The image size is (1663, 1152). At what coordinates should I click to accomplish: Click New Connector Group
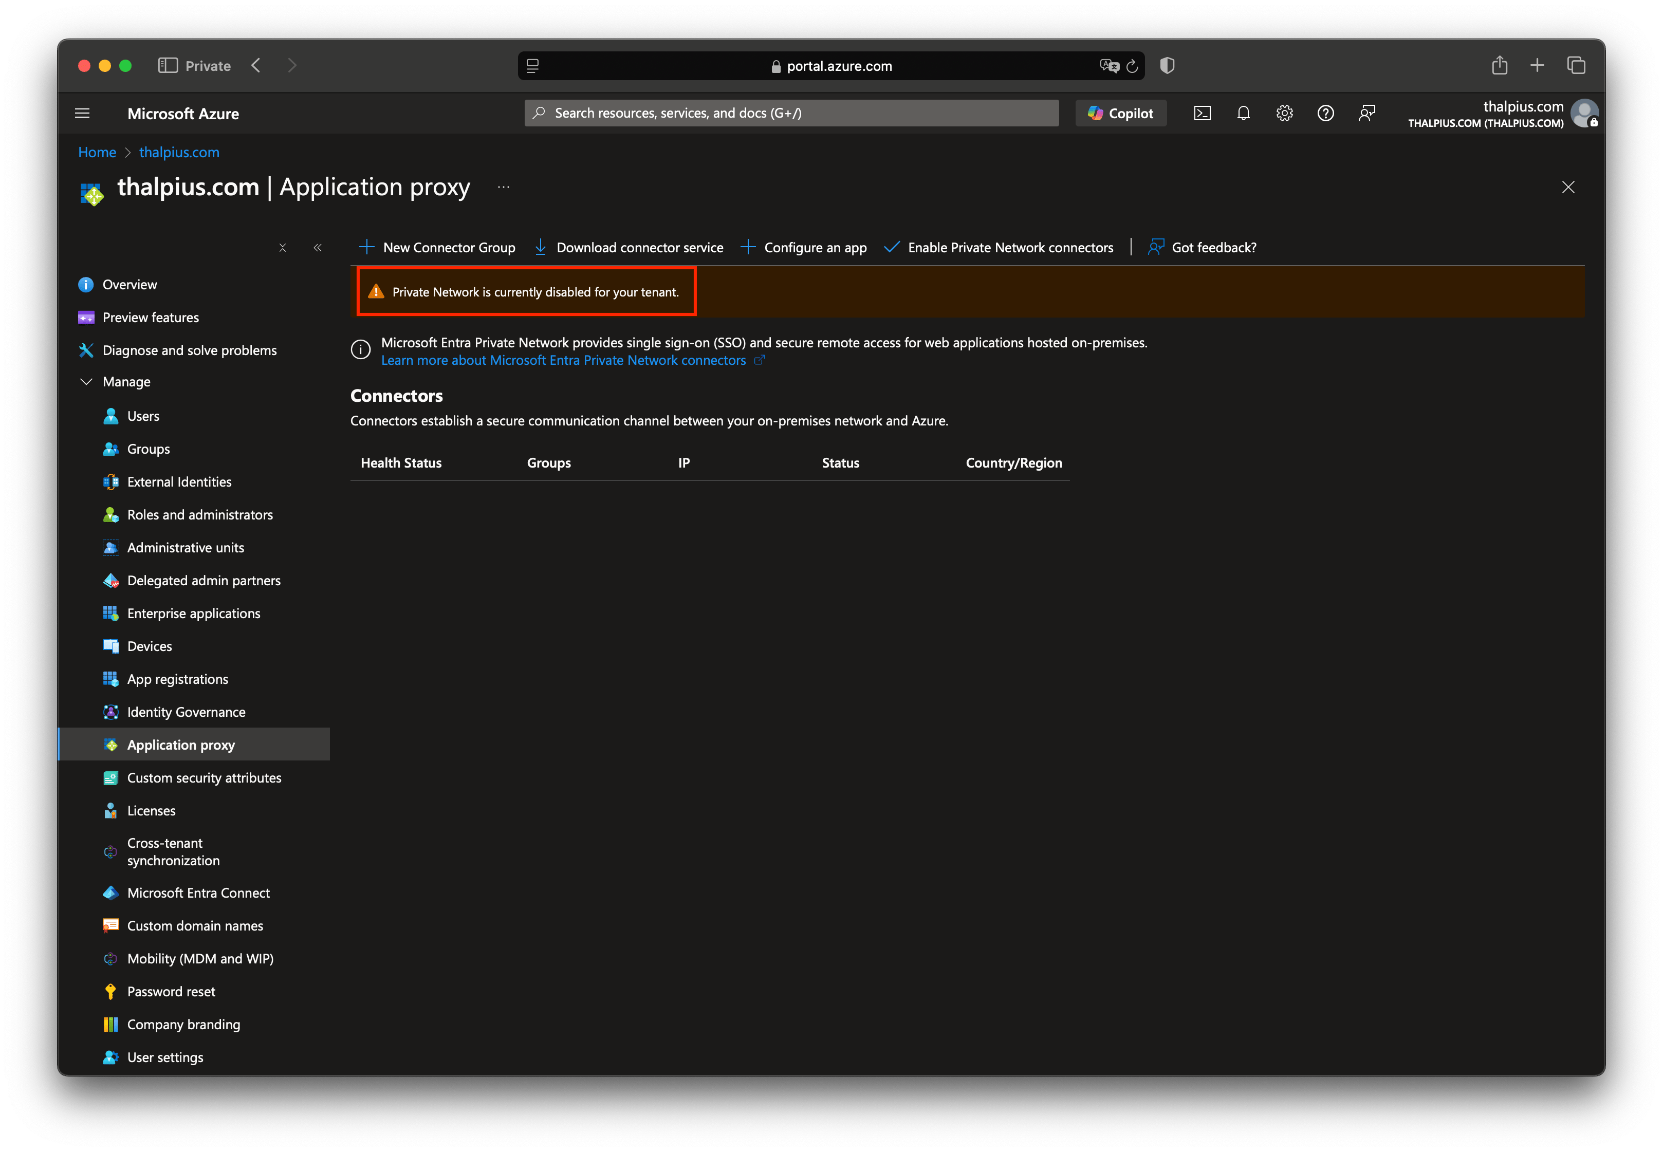(437, 248)
